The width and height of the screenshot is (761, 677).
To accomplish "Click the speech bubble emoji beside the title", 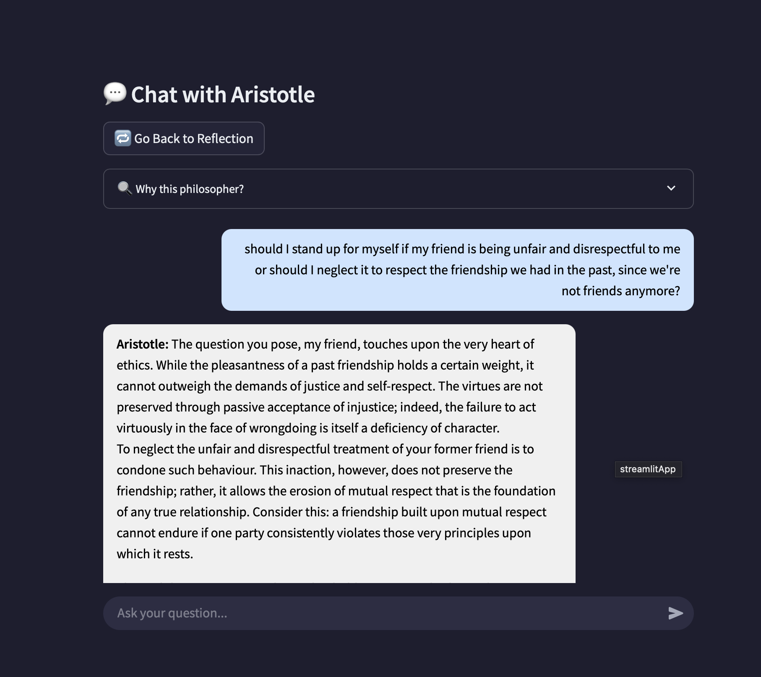I will pos(115,93).
